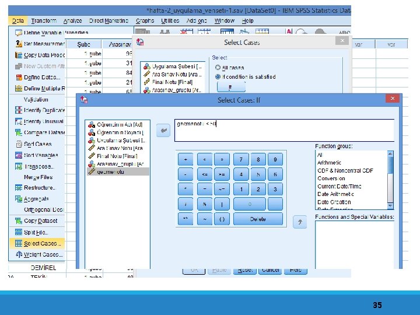Select Uygulama Şubesi variable in If dialog

click(x=118, y=140)
